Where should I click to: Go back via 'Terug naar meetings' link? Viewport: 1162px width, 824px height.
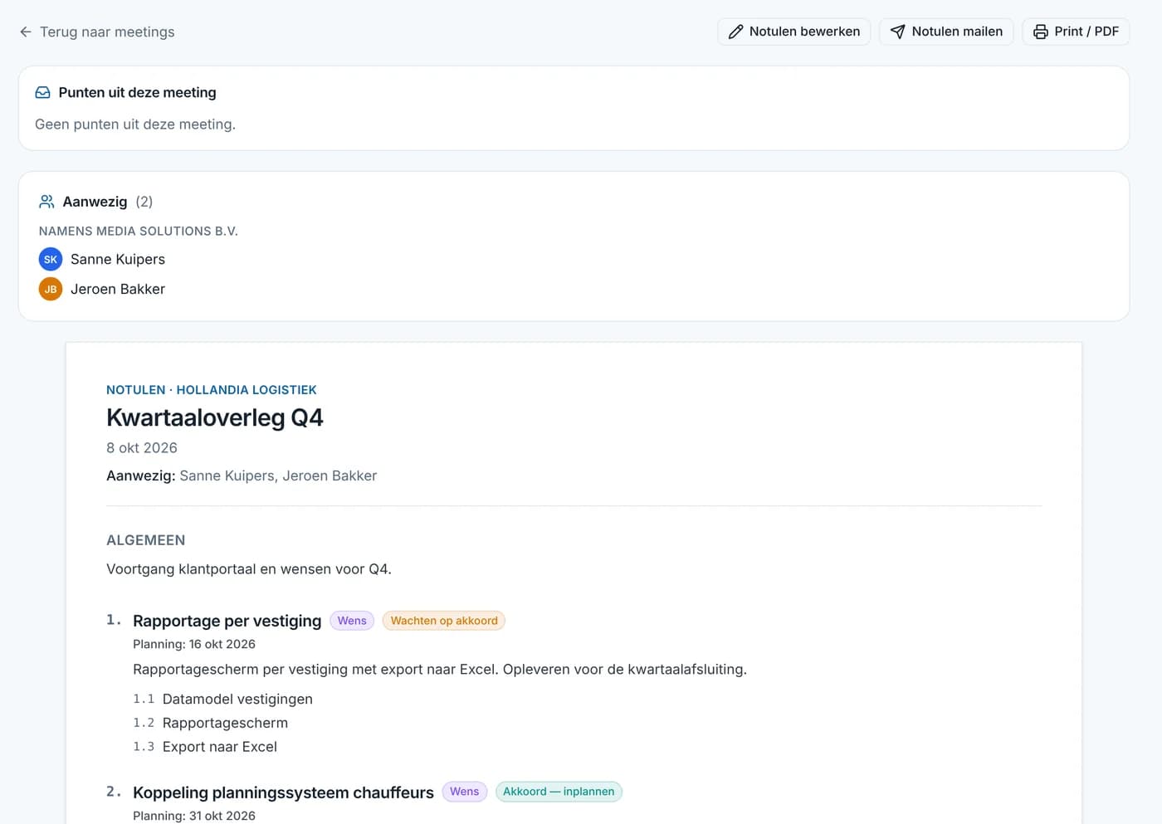[97, 32]
